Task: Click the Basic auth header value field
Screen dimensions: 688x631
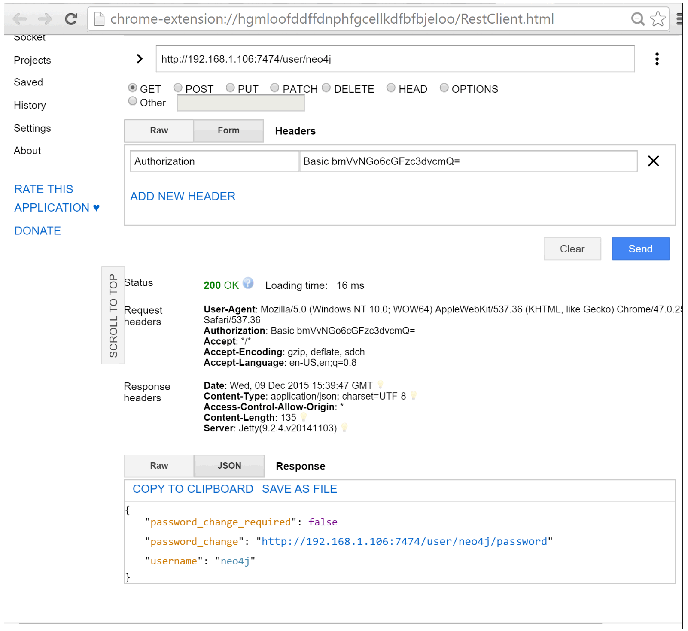Action: click(x=468, y=161)
